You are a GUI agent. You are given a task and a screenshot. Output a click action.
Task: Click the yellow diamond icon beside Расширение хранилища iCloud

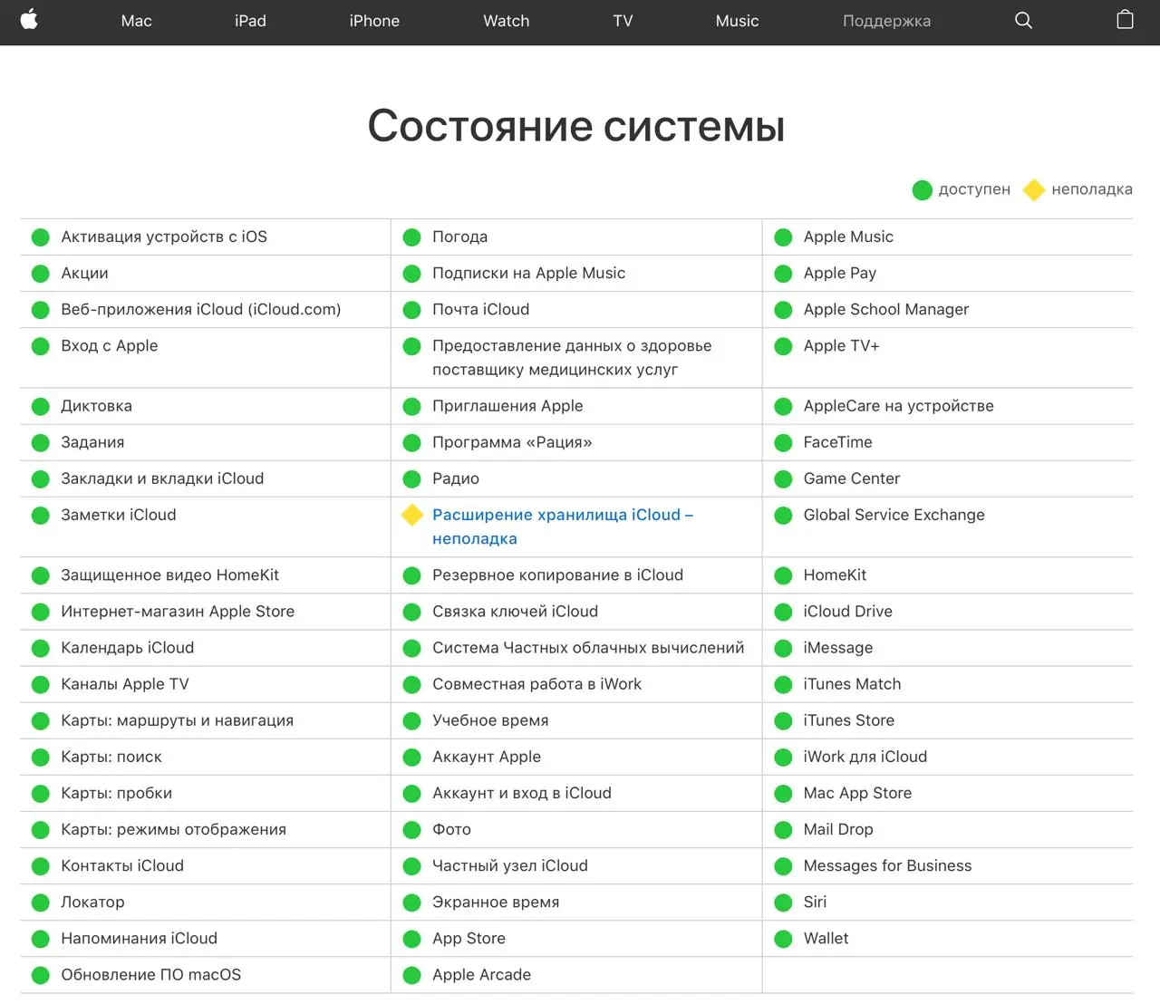412,515
